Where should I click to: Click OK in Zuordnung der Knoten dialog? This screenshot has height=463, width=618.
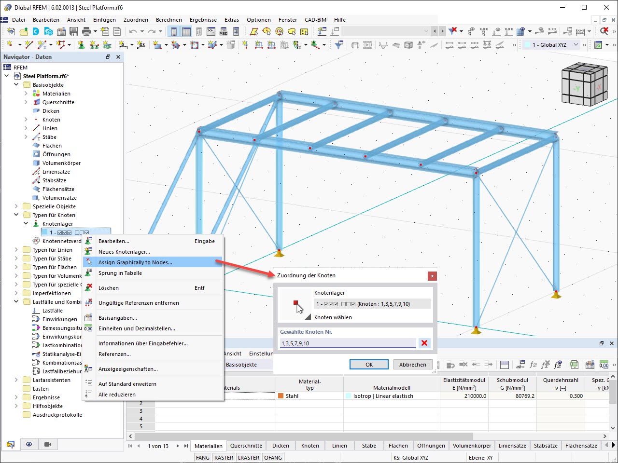(369, 365)
